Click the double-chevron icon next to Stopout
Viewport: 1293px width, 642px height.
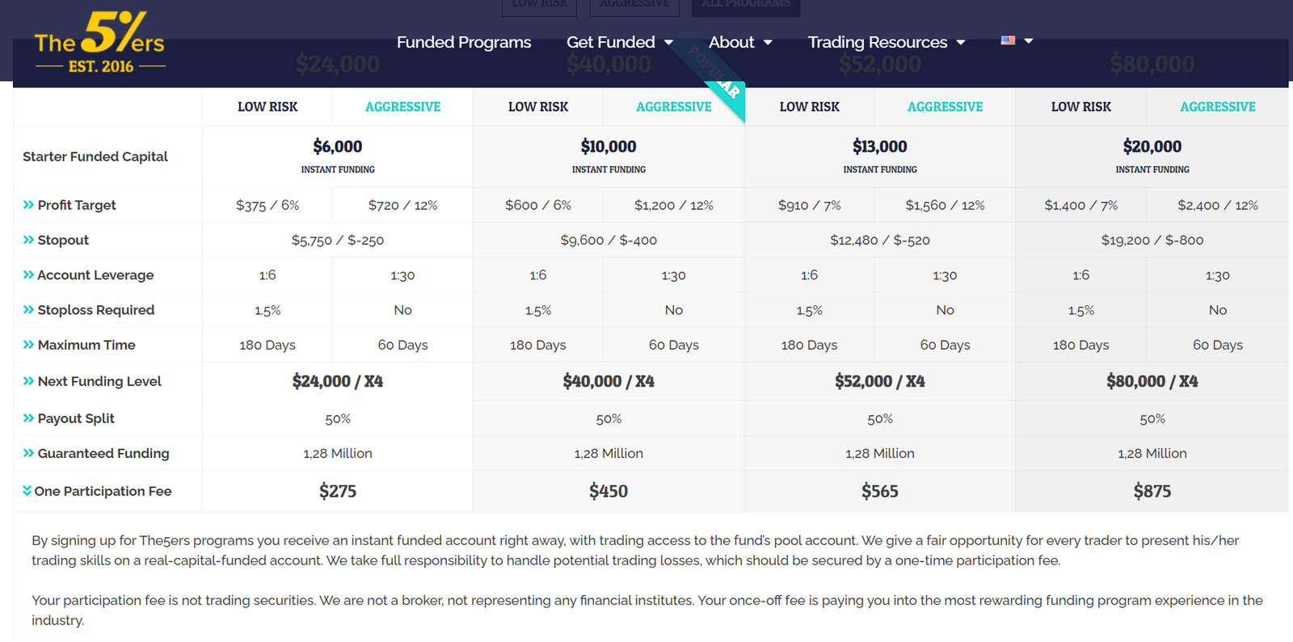tap(28, 240)
